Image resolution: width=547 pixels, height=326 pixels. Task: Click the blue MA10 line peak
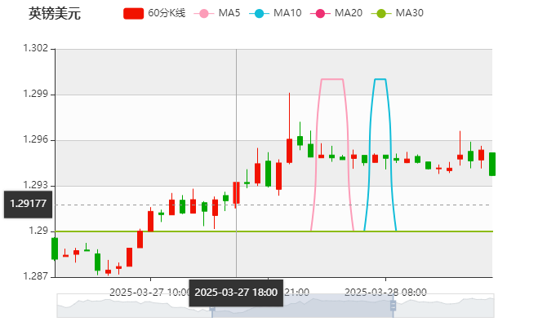(x=380, y=80)
